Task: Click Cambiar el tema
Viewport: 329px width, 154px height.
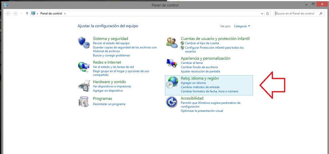Action: pos(192,63)
